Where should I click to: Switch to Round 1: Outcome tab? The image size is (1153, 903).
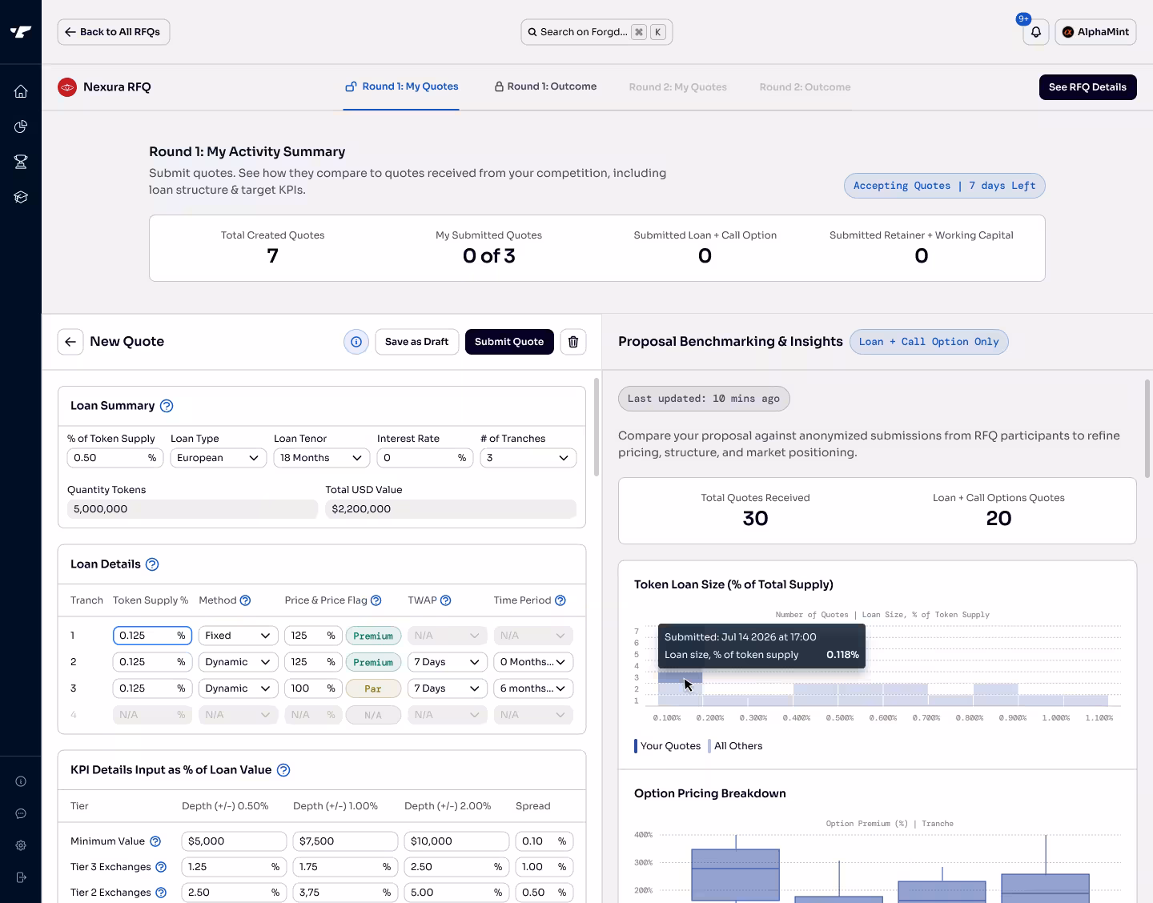(545, 86)
